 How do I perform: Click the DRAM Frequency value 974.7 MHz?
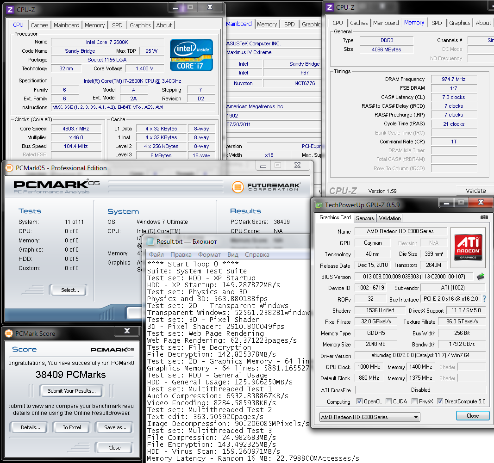[x=453, y=79]
